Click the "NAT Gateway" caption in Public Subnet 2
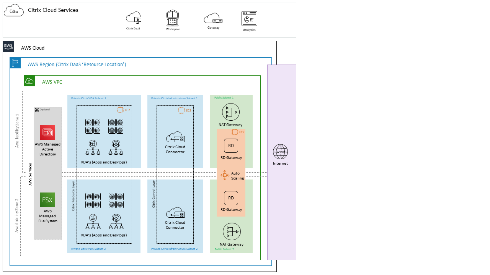The height and width of the screenshot is (275, 490). click(232, 244)
